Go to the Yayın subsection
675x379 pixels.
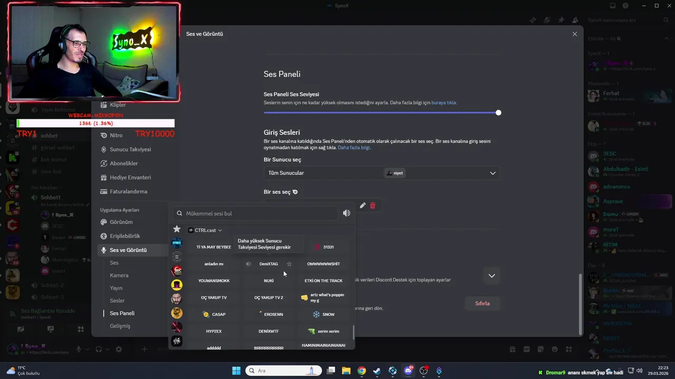pyautogui.click(x=116, y=288)
